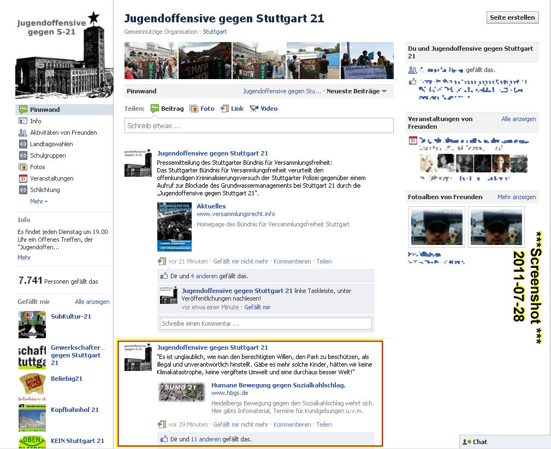Click the Landtagswahlen code-bracket icon
Viewport: 551px width, 449px height.
tap(23, 144)
